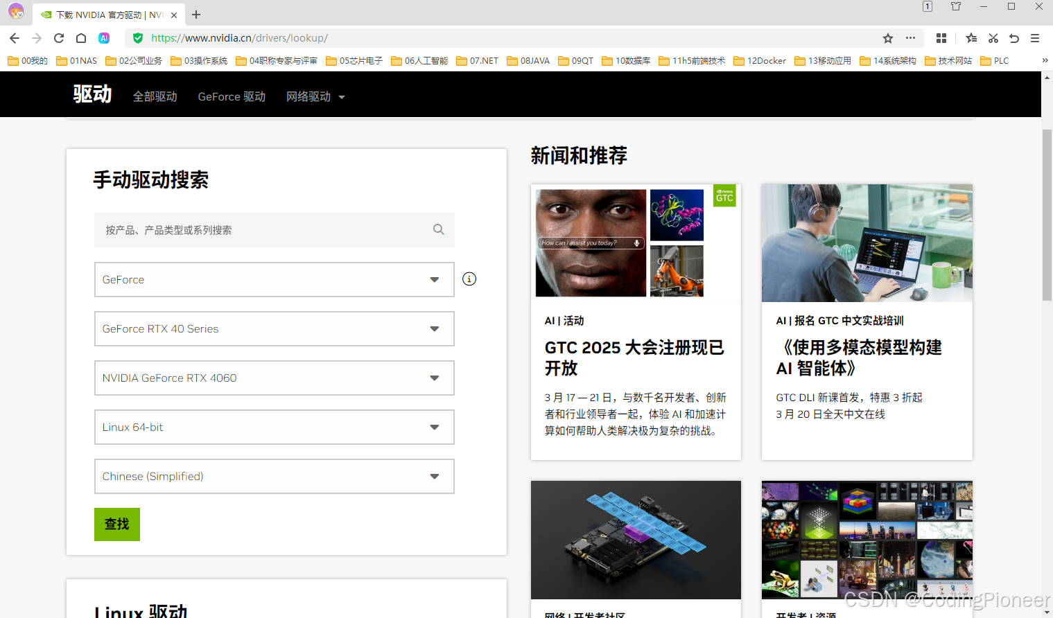Open the 技术网站 bookmark folder
1053x618 pixels.
click(x=948, y=61)
